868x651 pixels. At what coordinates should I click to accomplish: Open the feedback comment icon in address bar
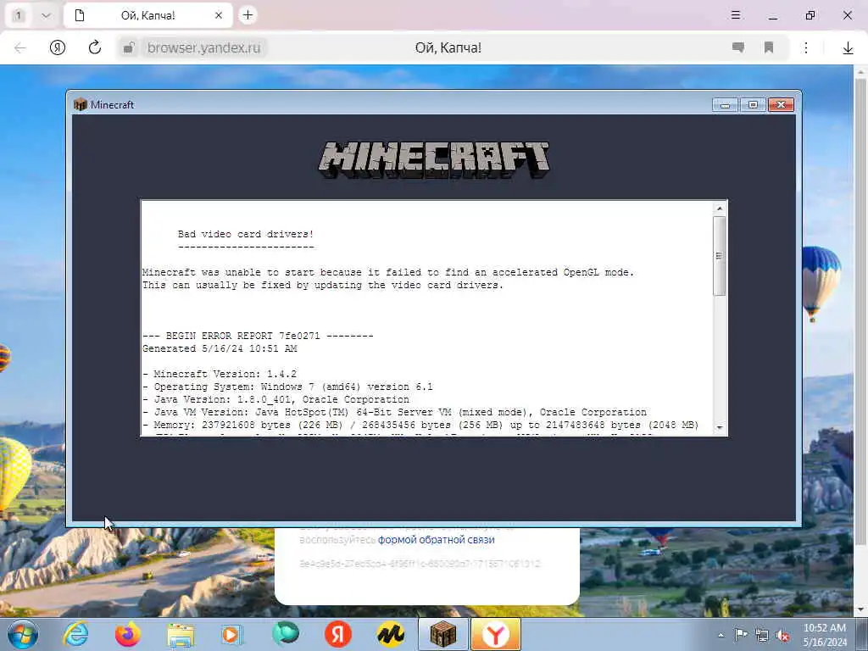coord(738,47)
